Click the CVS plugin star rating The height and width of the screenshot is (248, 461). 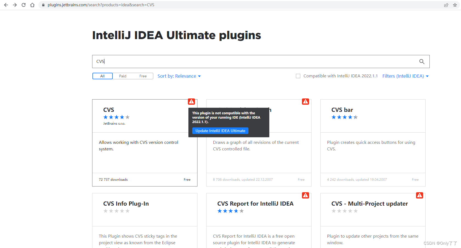(116, 117)
